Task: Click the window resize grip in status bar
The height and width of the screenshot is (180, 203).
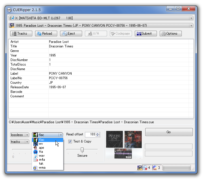Action: click(x=193, y=169)
